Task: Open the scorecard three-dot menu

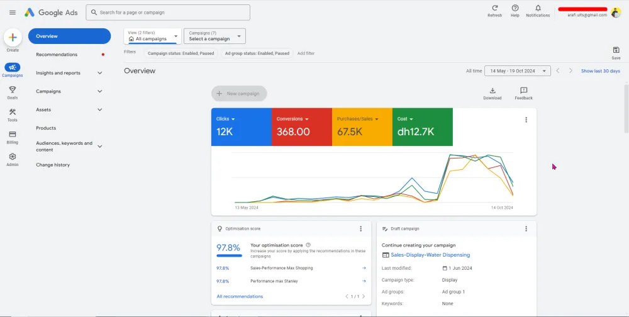Action: (526, 120)
